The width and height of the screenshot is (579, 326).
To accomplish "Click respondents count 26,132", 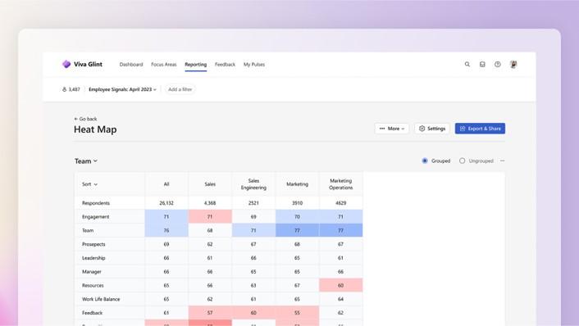I will point(166,203).
